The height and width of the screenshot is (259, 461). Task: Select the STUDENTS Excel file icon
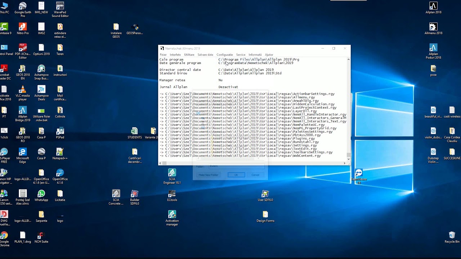(135, 133)
